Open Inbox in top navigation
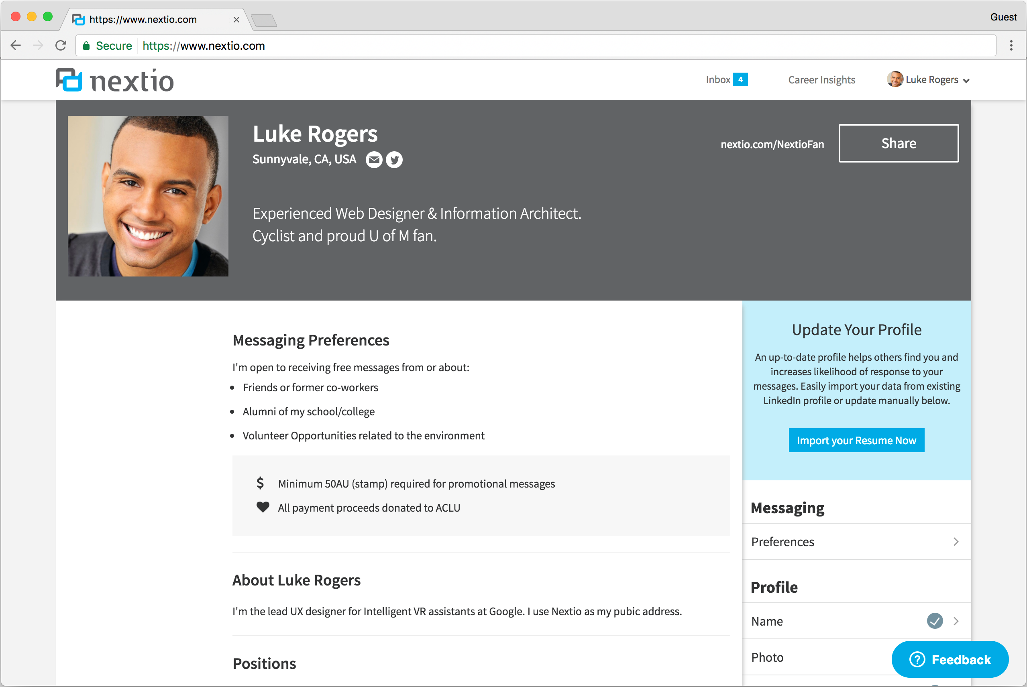1027x687 pixels. [718, 80]
